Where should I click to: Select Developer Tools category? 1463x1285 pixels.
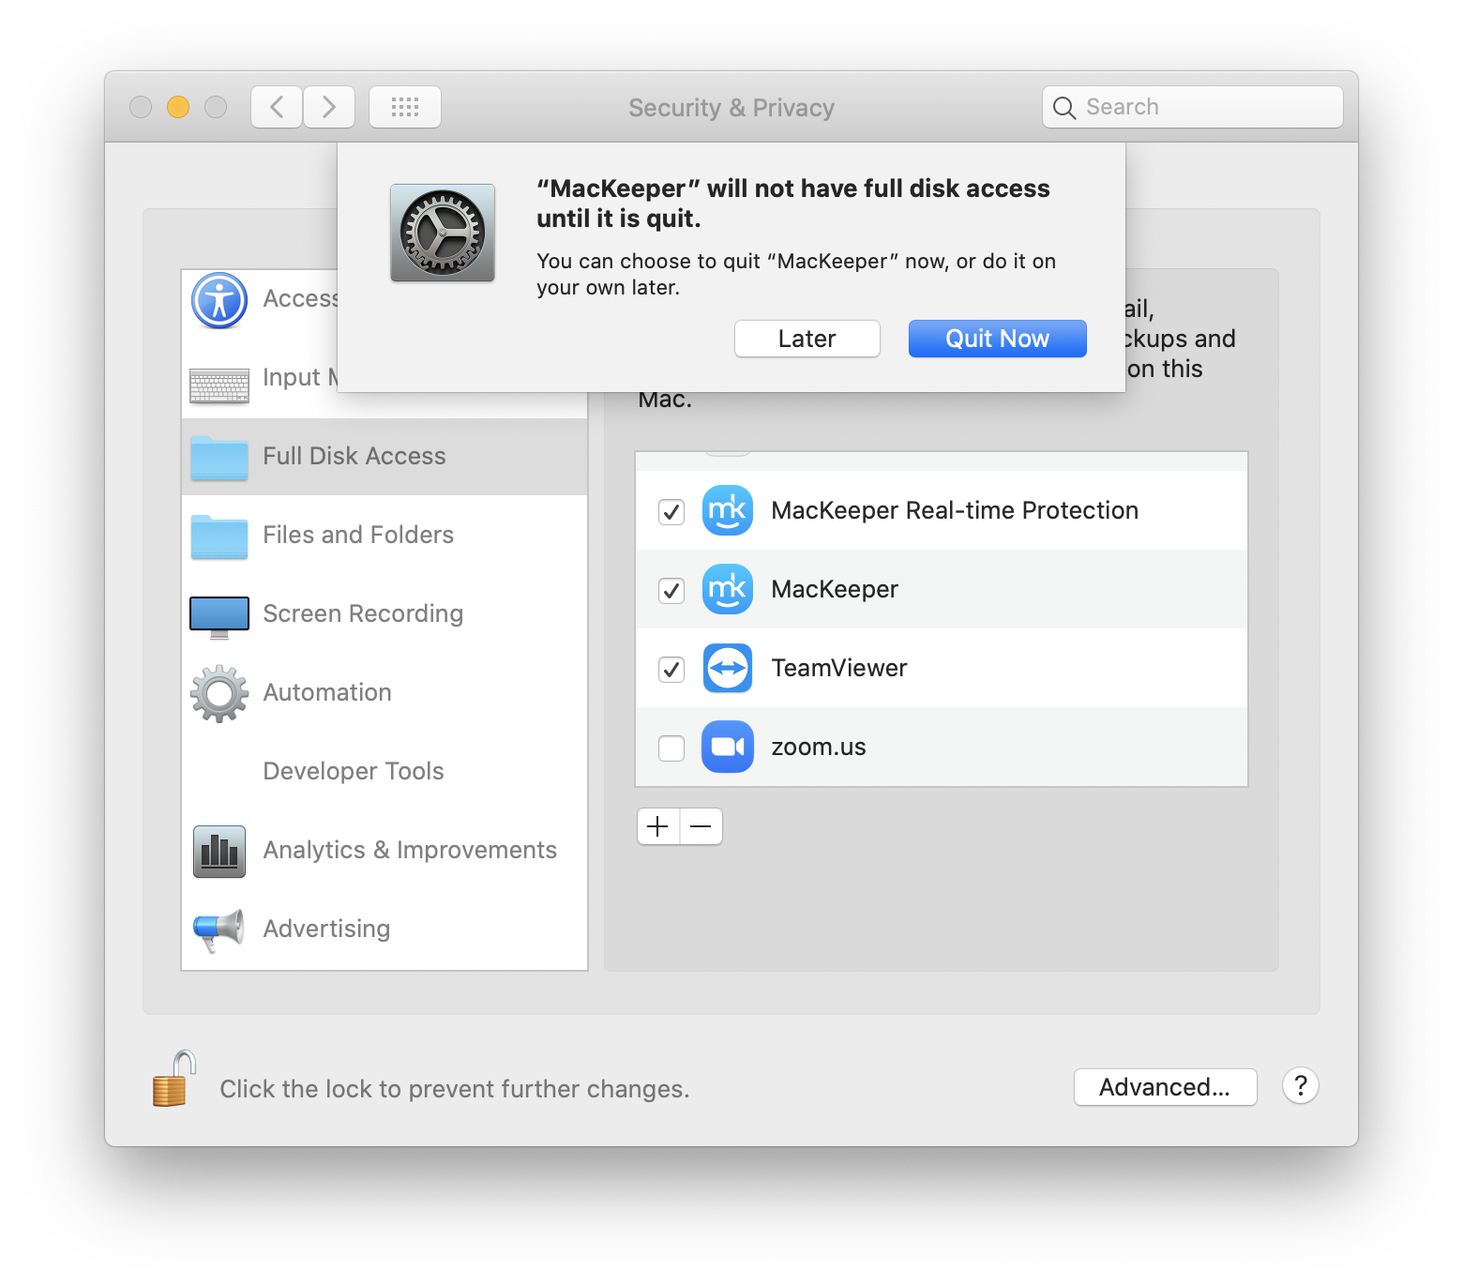click(x=385, y=771)
